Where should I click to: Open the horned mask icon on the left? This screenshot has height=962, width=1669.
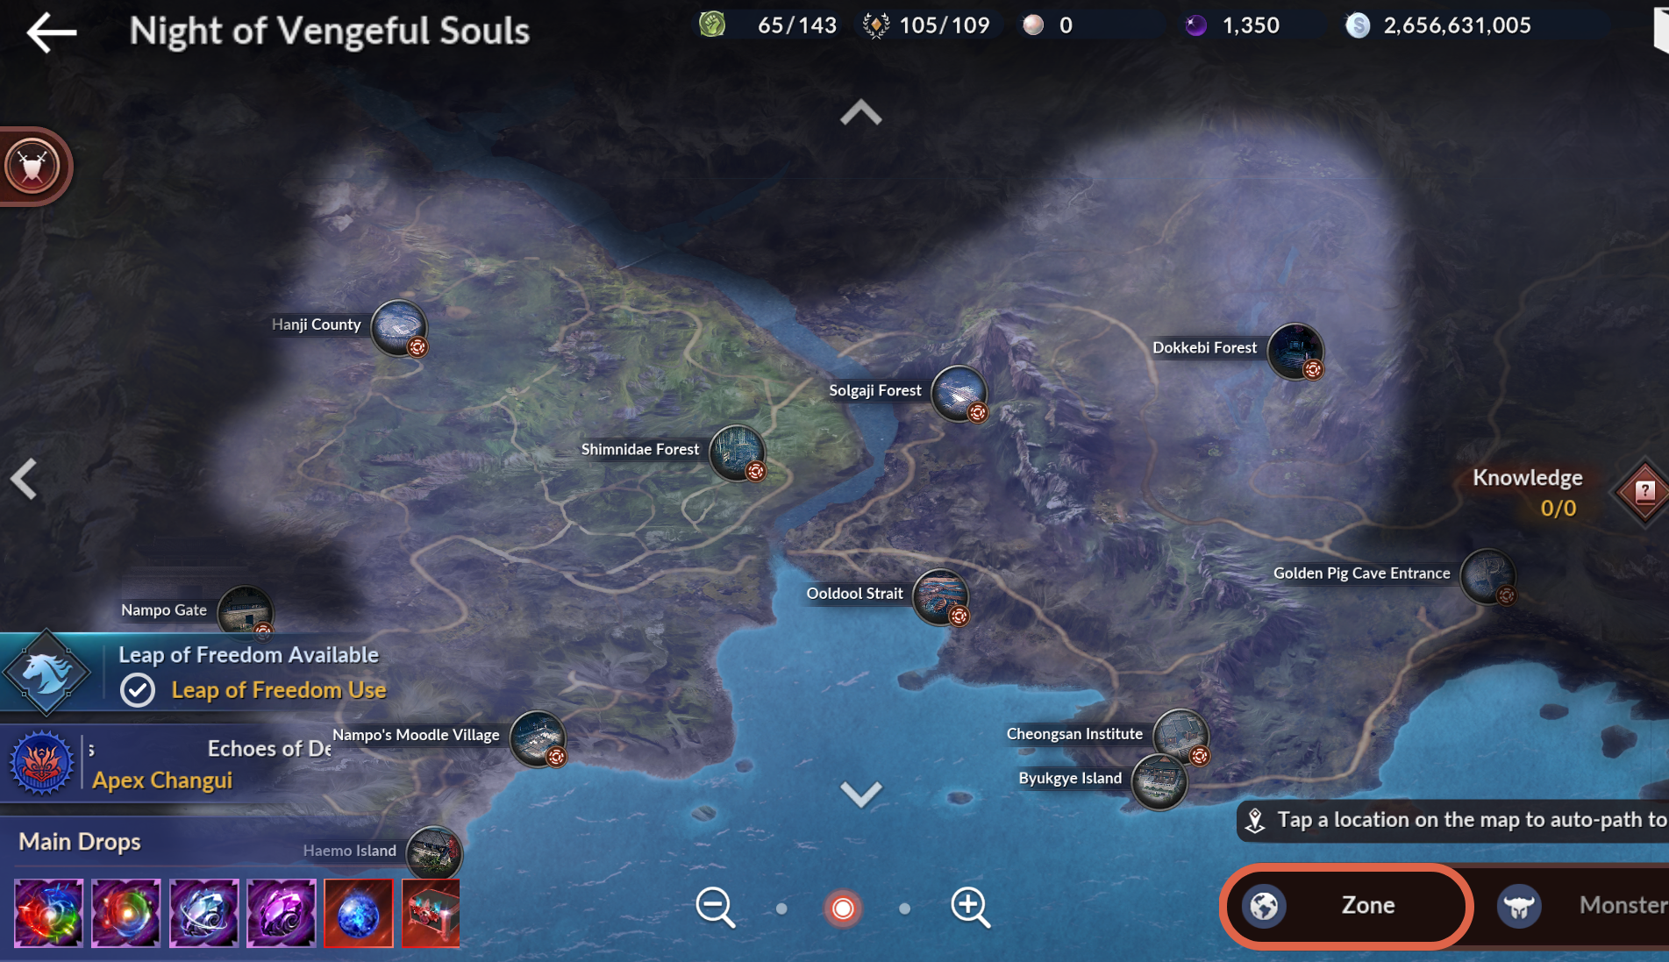(x=33, y=167)
